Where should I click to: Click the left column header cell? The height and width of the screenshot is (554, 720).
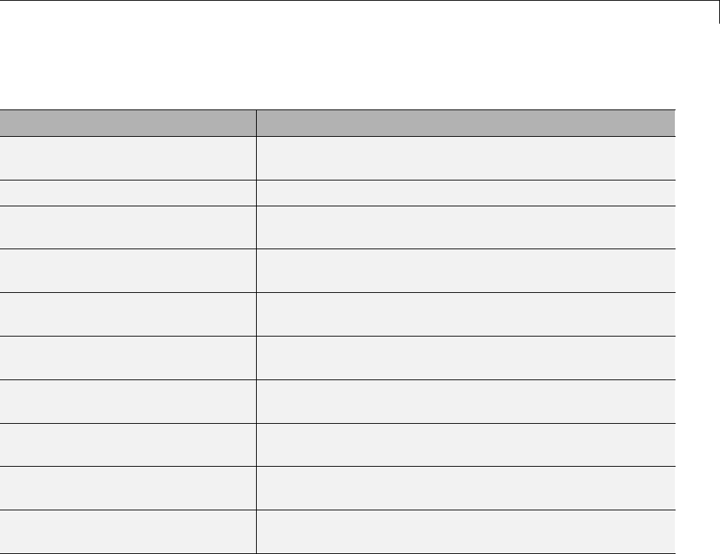click(127, 122)
